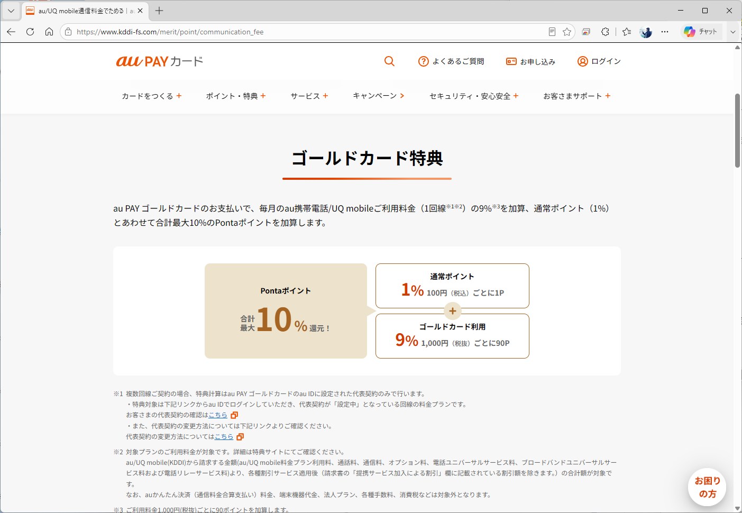Expand the お客さまサポート menu
Viewport: 742px width, 513px height.
point(577,96)
